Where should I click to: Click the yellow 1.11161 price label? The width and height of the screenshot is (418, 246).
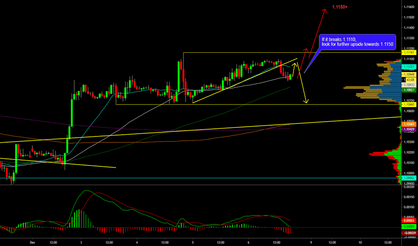pyautogui.click(x=409, y=53)
